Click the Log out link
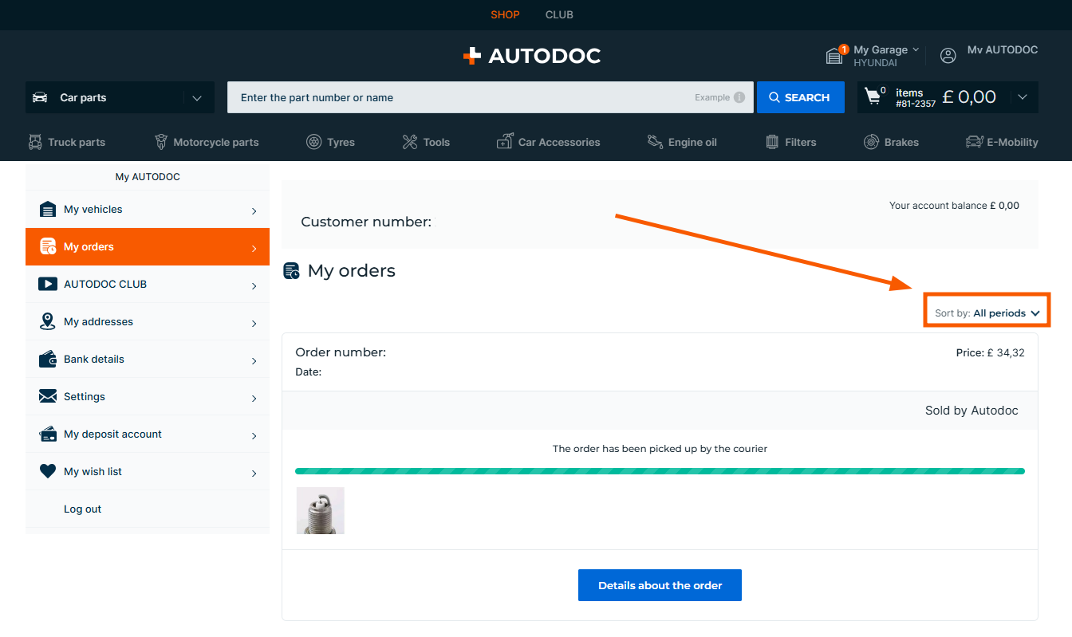This screenshot has width=1072, height=637. point(83,509)
